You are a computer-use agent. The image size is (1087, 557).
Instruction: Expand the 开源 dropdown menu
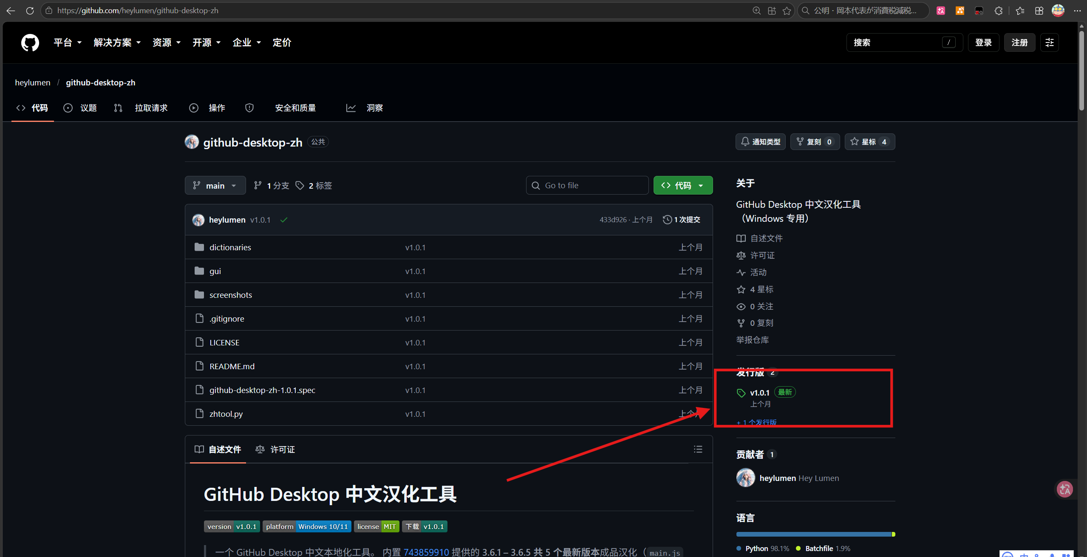(x=207, y=42)
